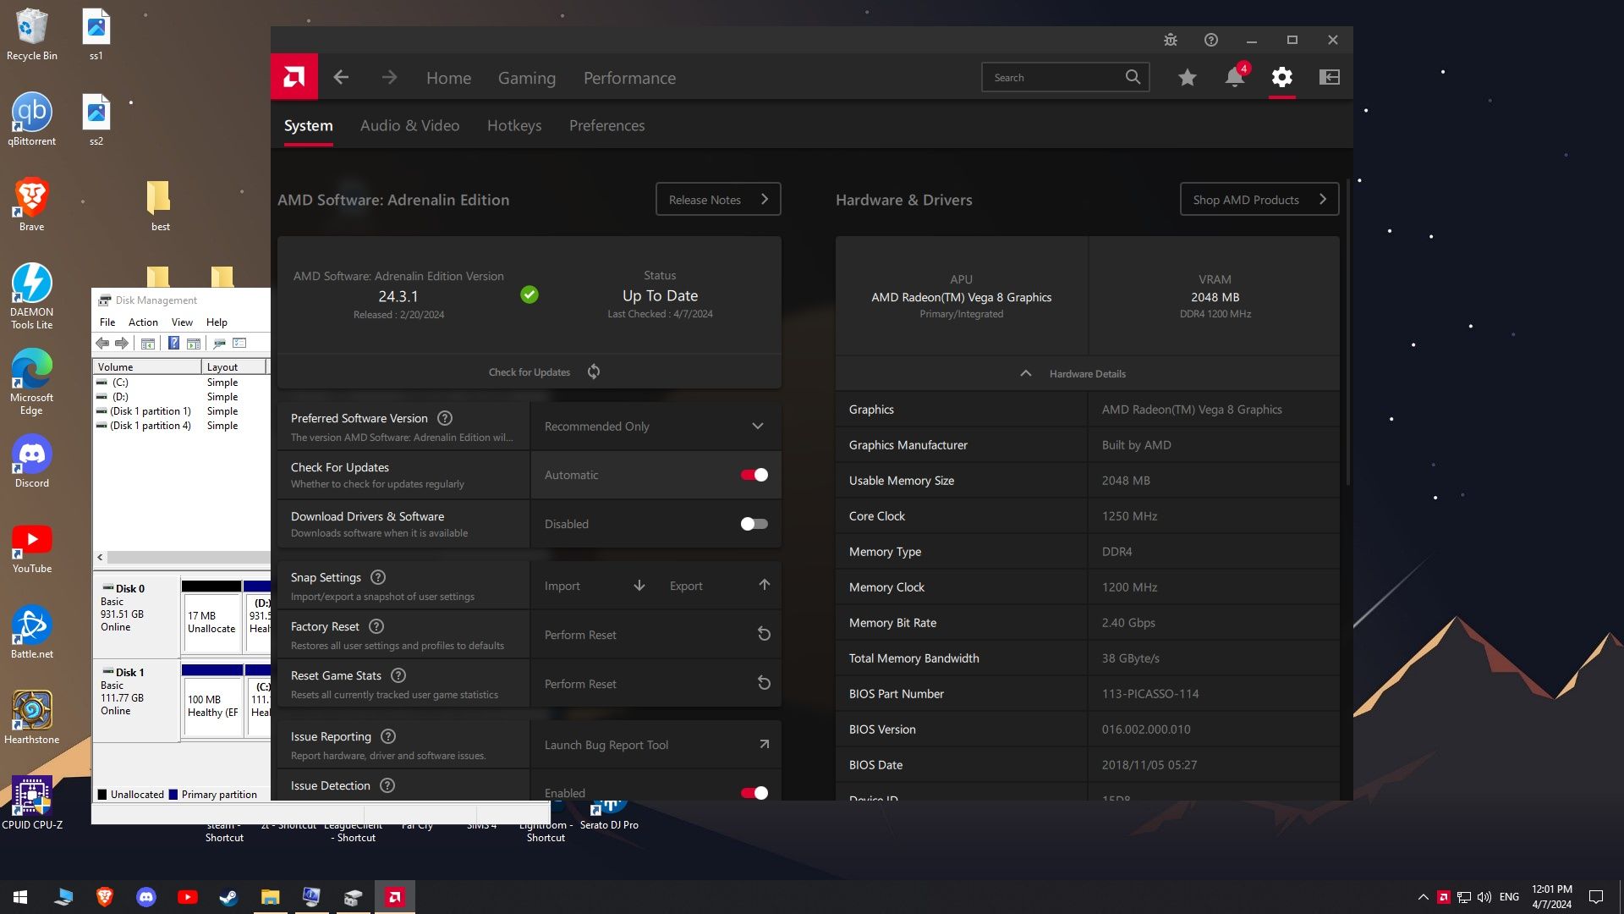Image resolution: width=1624 pixels, height=914 pixels.
Task: Toggle the sidebar panel icon
Action: (1330, 77)
